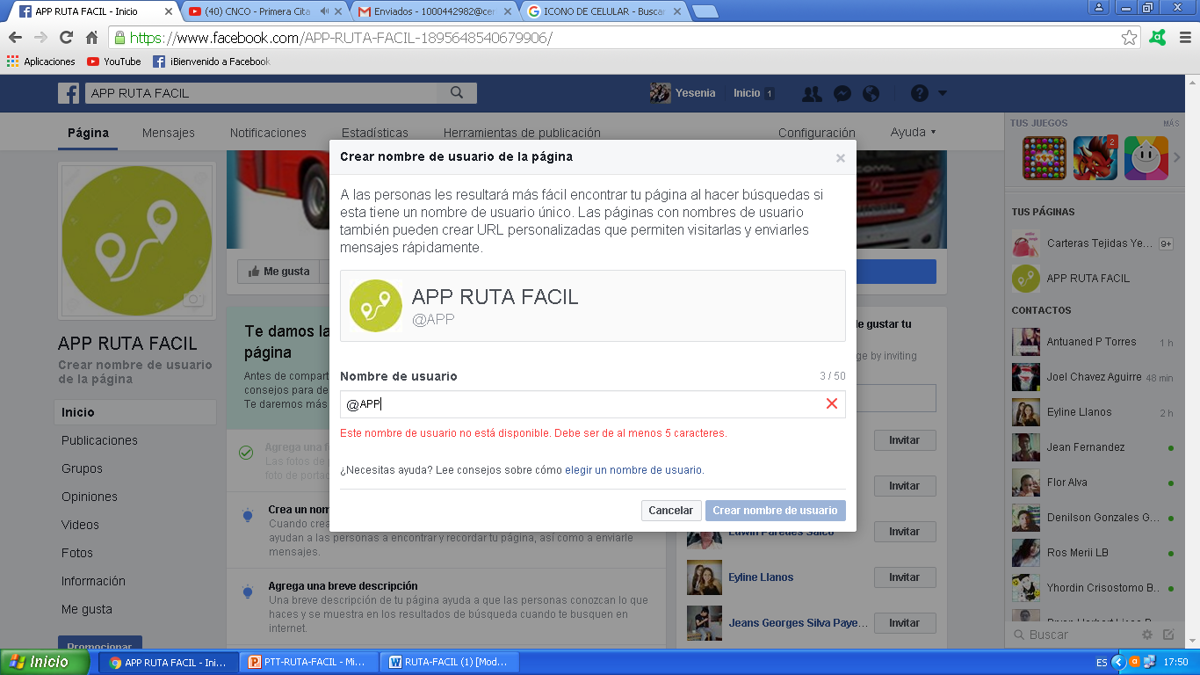Click Crear nombre de usuario button
Image resolution: width=1200 pixels, height=675 pixels.
tap(775, 511)
